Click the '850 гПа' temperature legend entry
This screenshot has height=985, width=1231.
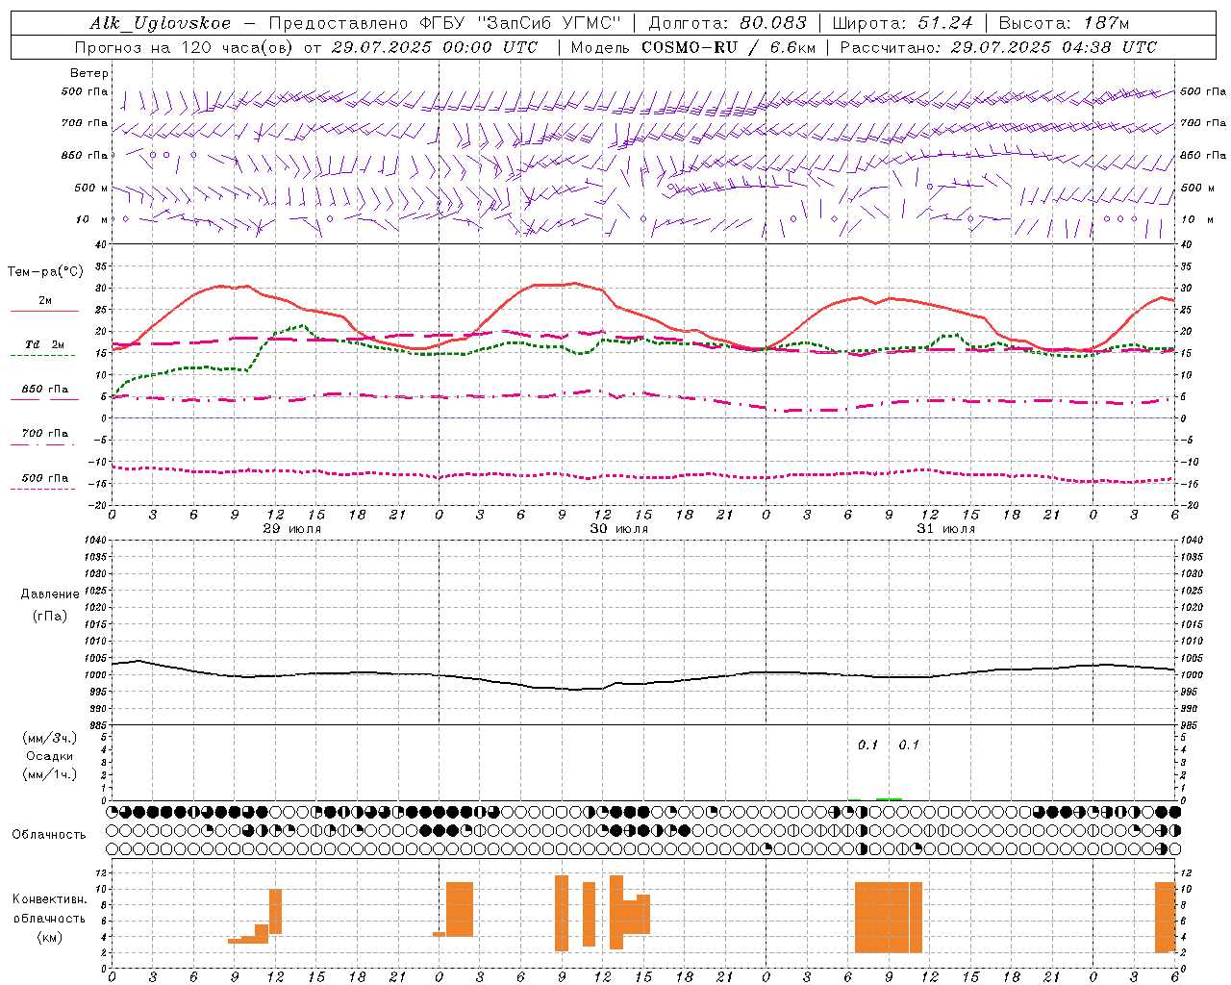pos(45,390)
